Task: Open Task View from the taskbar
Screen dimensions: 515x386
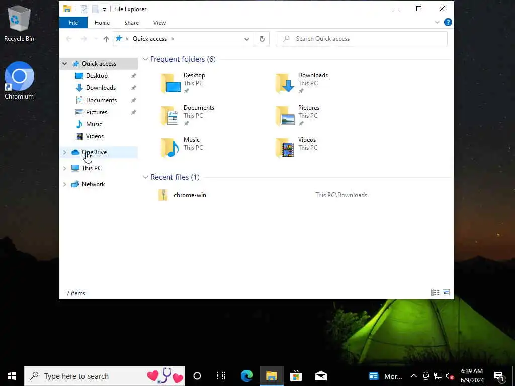Action: coord(221,376)
